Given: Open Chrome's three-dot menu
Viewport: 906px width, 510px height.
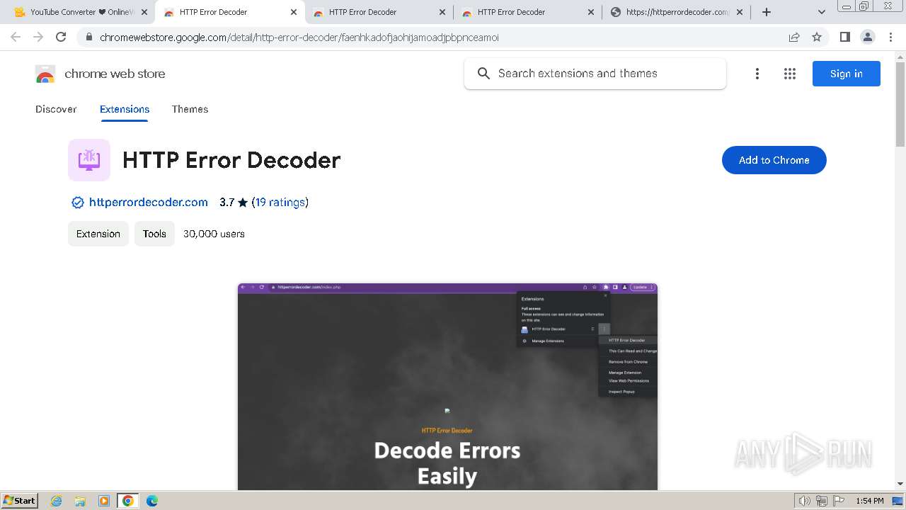Looking at the screenshot, I should [890, 37].
